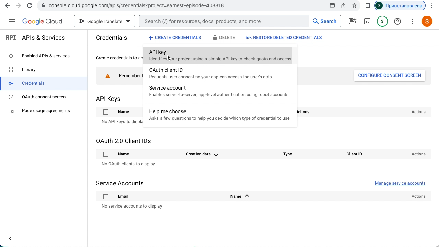The image size is (439, 247).
Task: Activate Cloud Shell terminal icon
Action: click(x=367, y=21)
